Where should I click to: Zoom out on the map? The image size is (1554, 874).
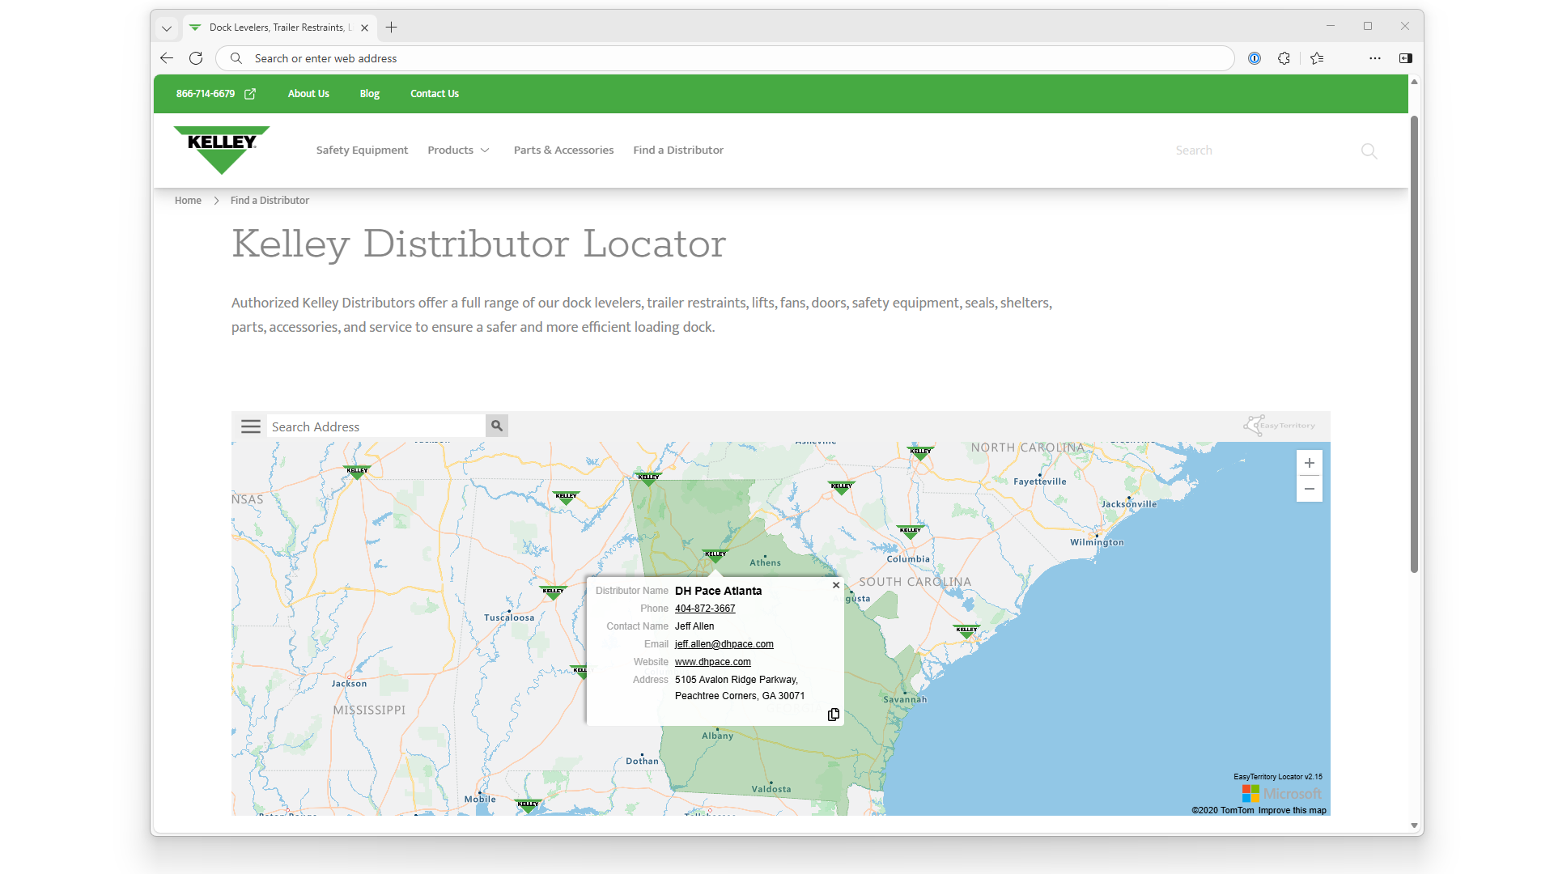point(1309,489)
